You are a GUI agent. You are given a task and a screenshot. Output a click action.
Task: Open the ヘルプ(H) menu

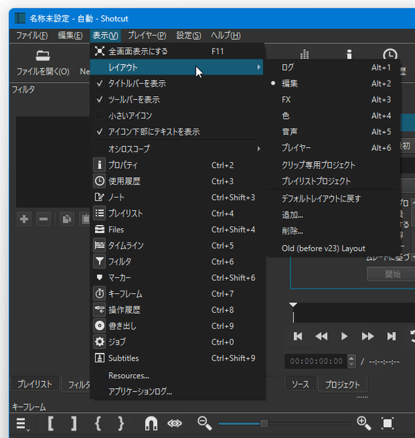coord(225,35)
